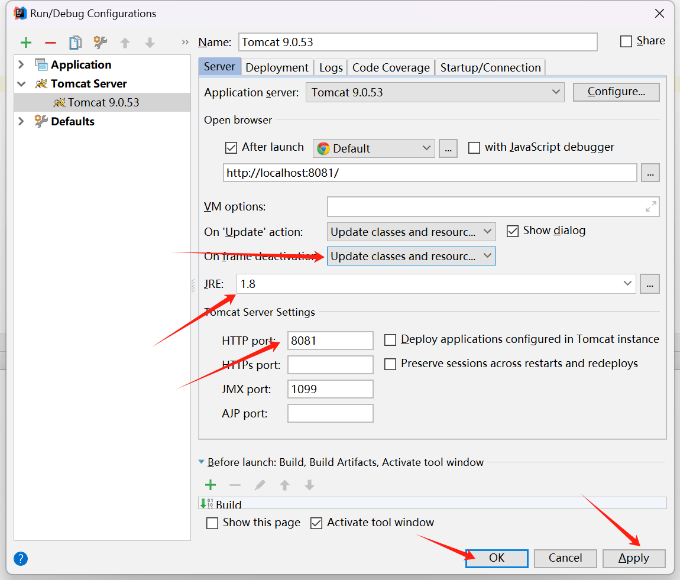Uncheck After launch checkbox

(231, 148)
